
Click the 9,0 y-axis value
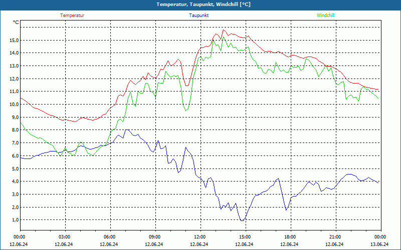tap(15, 117)
